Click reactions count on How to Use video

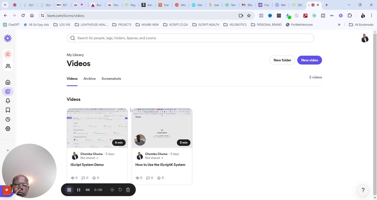[x=161, y=178]
